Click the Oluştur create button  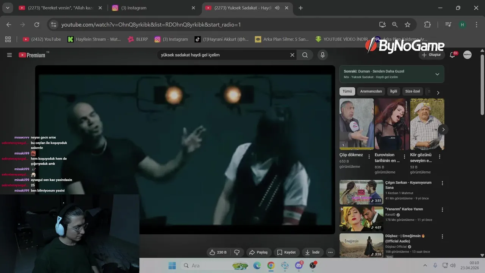pos(431,55)
